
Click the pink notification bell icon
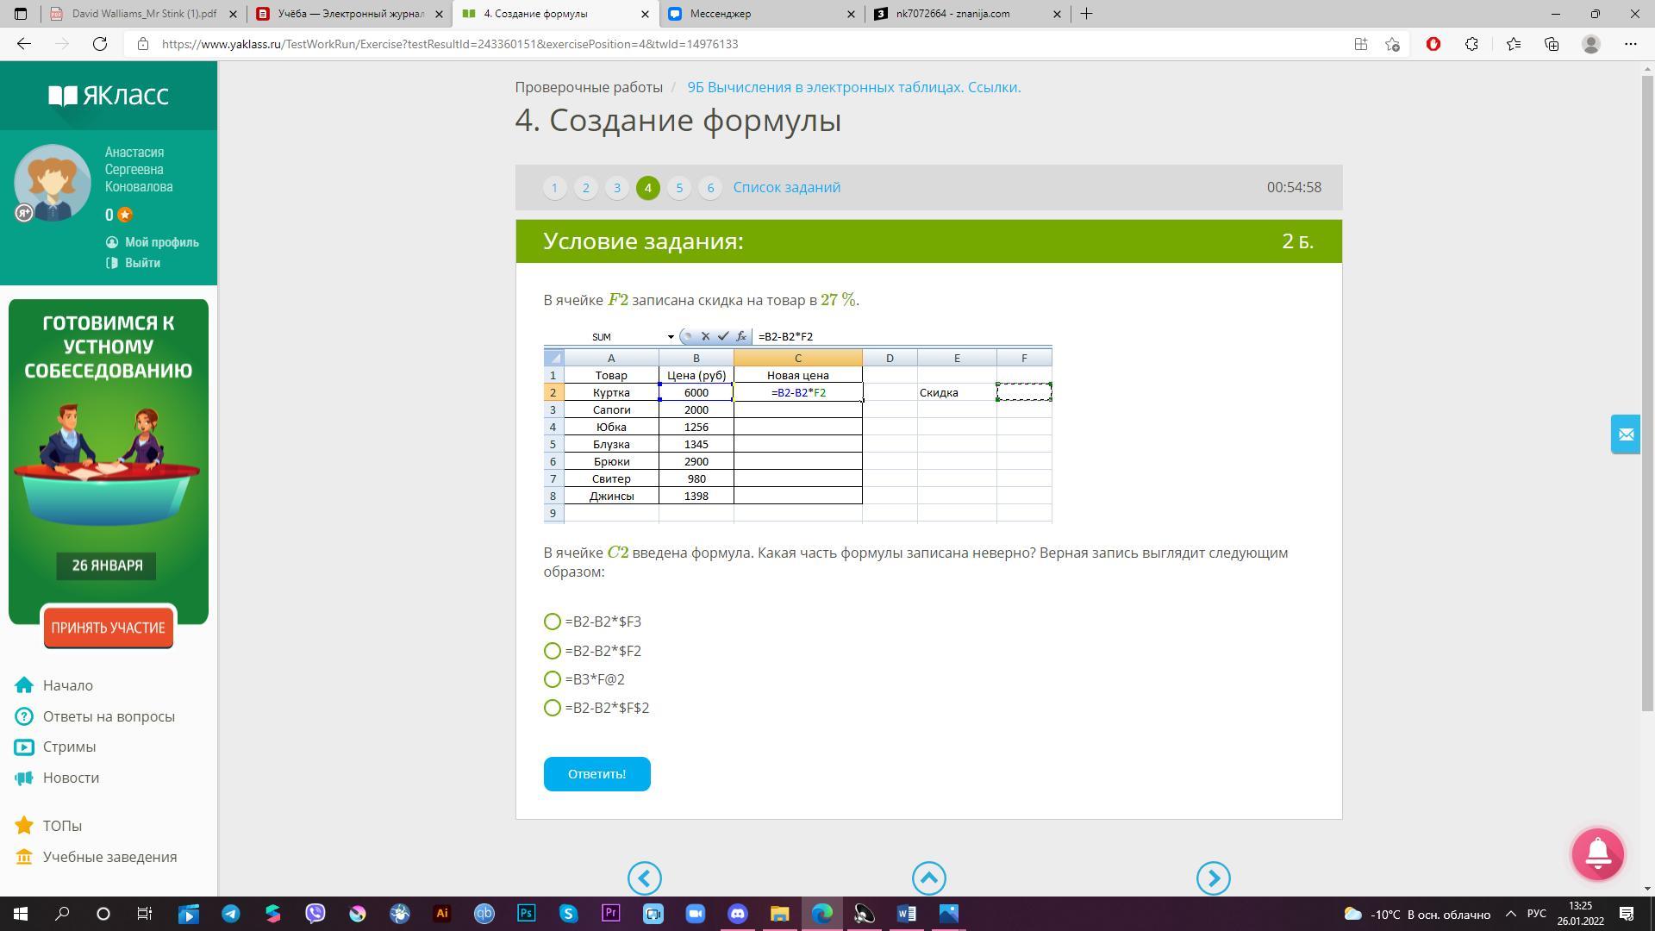pyautogui.click(x=1597, y=853)
